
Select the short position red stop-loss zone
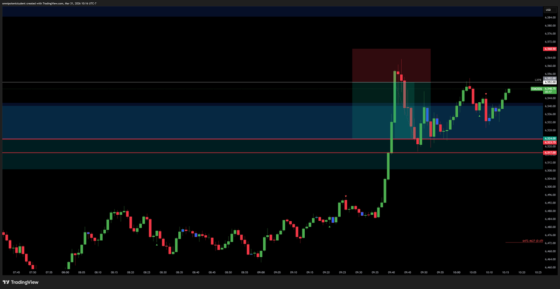pos(391,65)
